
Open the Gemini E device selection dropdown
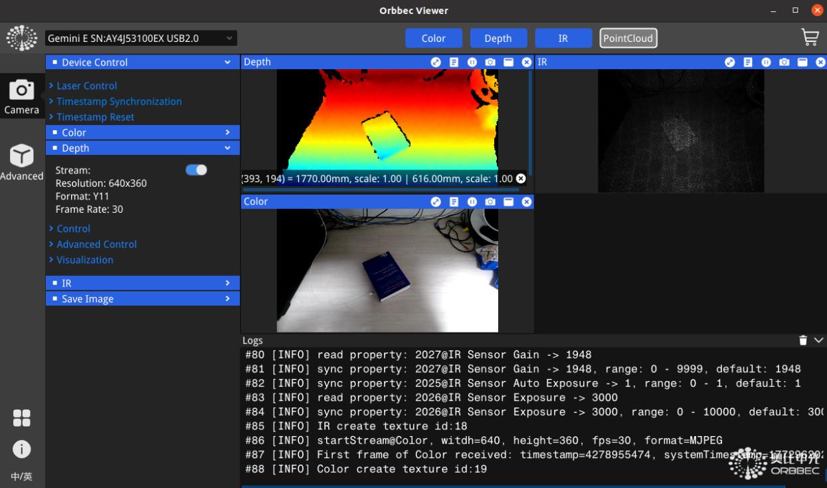[141, 39]
